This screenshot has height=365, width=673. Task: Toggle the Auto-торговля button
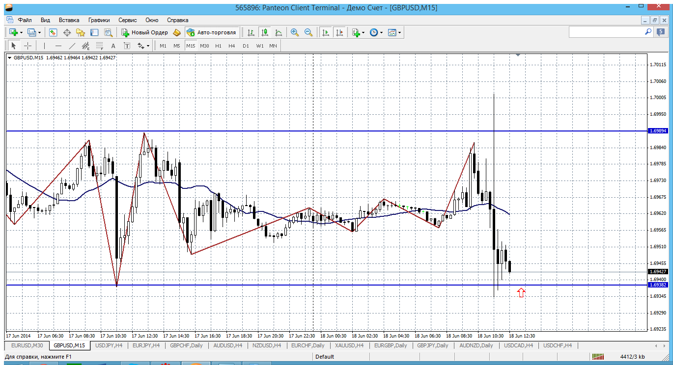[212, 32]
